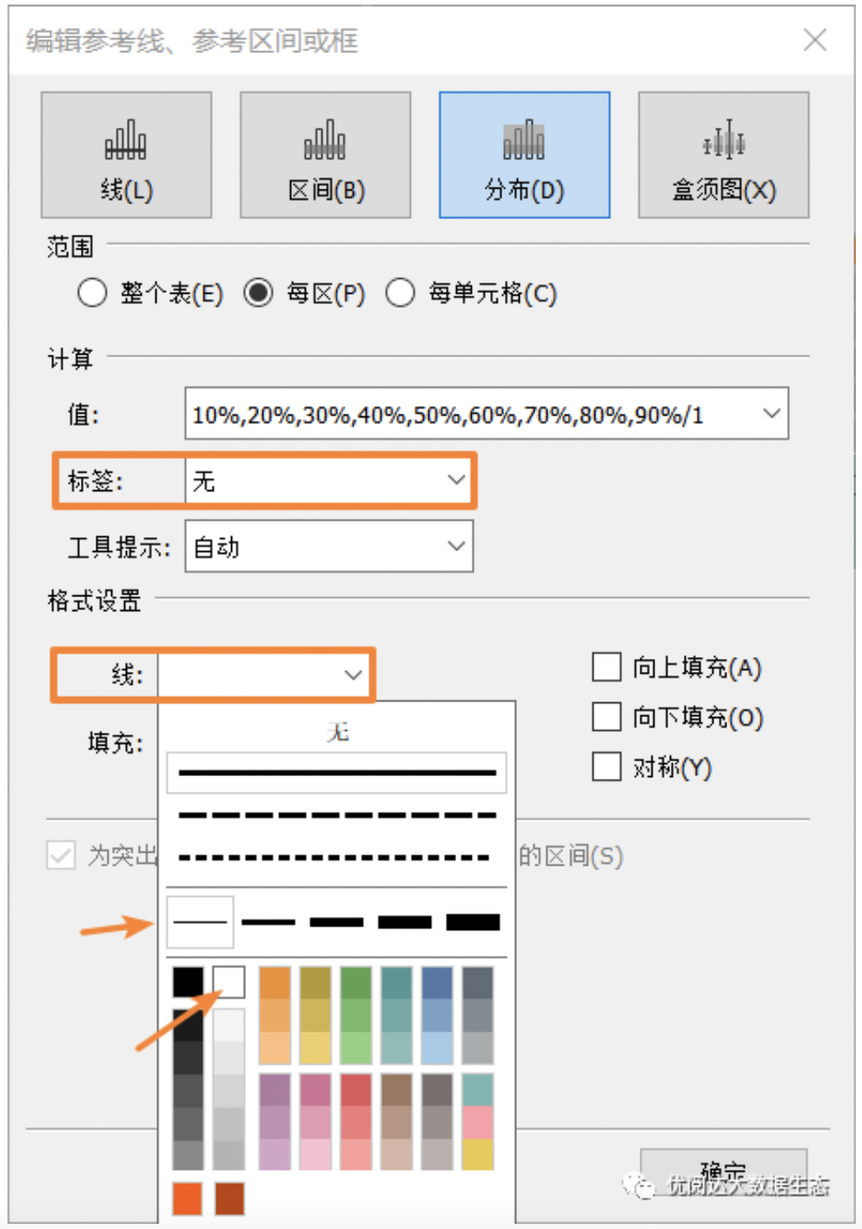The width and height of the screenshot is (862, 1229).
Task: Select the 区间(B) band type
Action: 325,155
